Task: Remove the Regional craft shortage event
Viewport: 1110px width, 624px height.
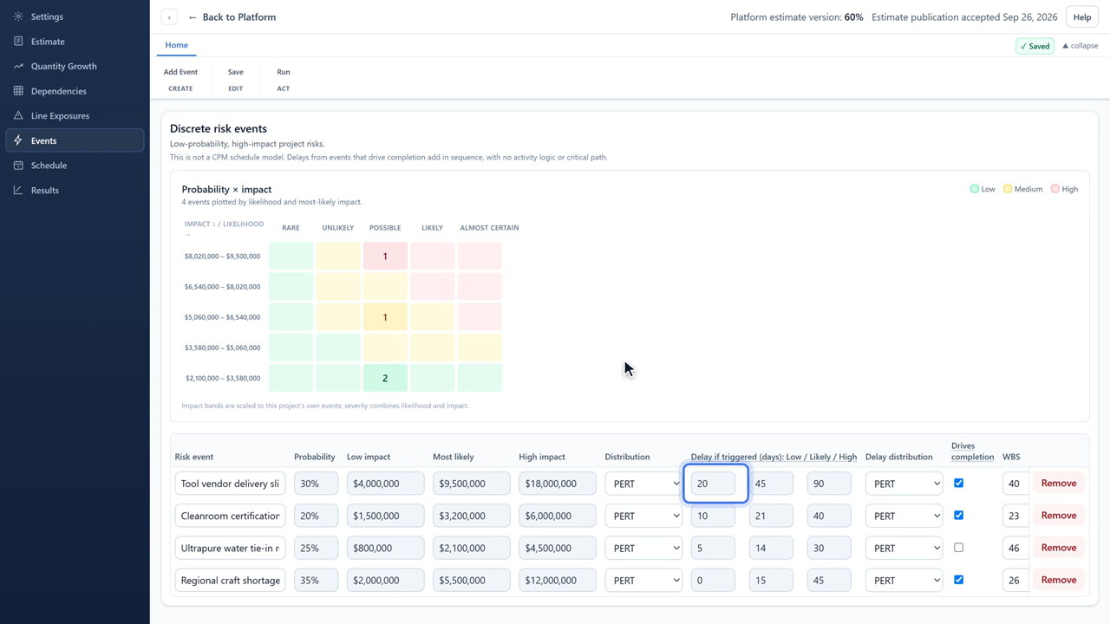Action: coord(1059,580)
